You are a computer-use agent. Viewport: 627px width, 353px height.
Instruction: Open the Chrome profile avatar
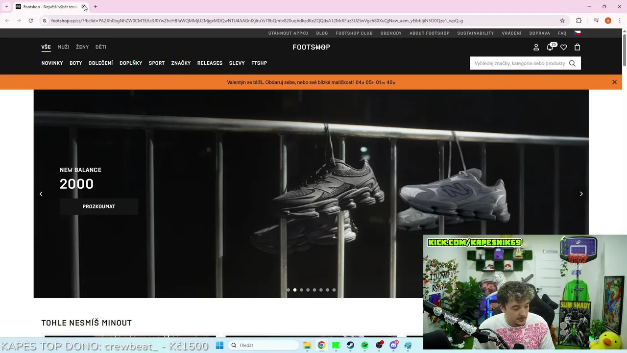608,21
